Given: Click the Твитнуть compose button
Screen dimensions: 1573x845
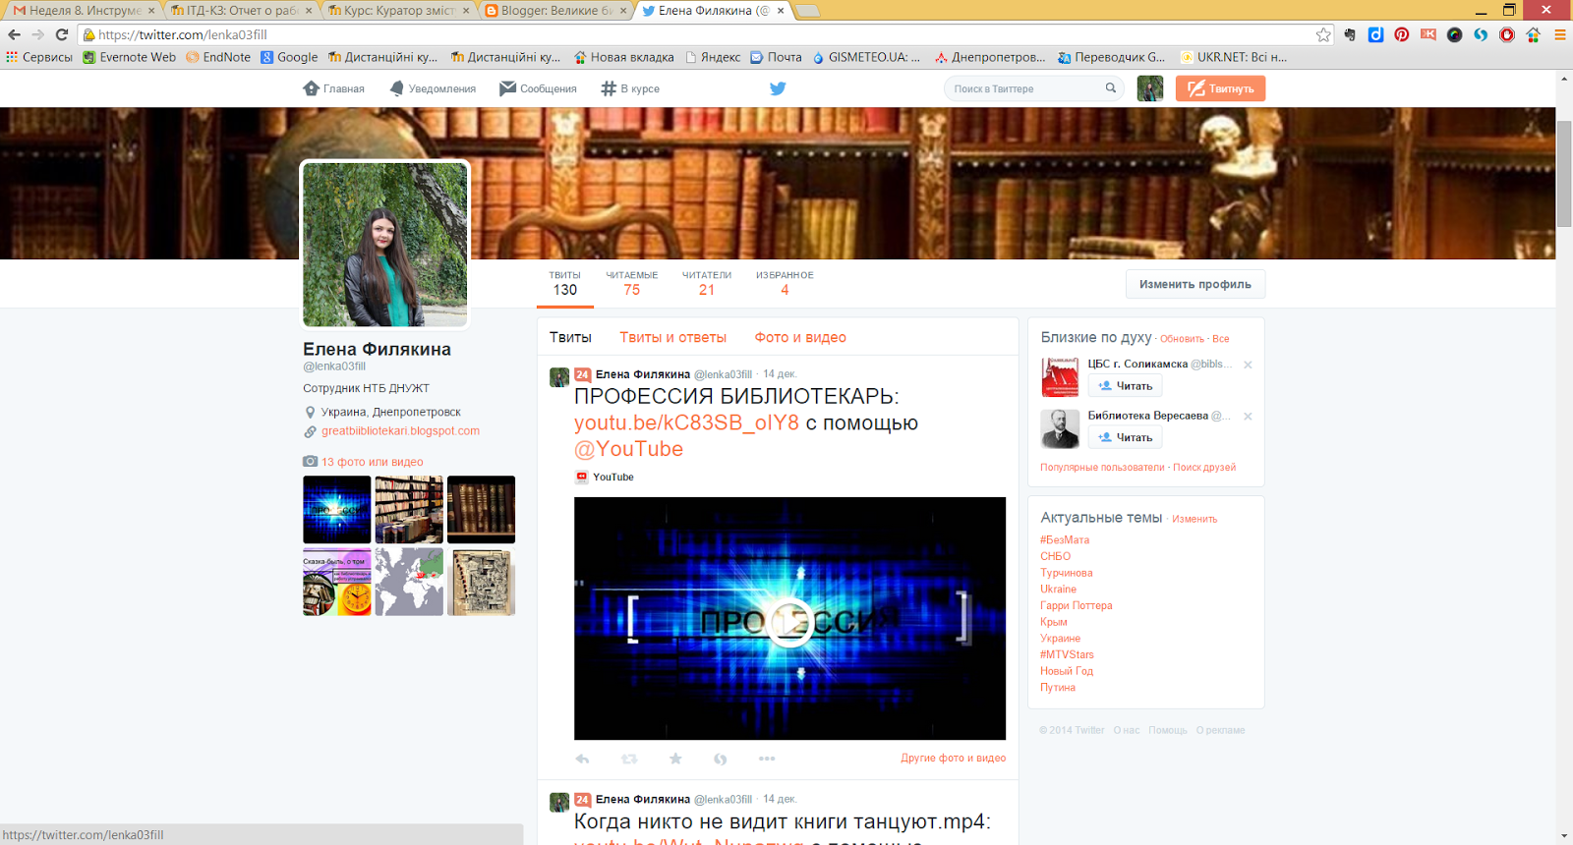Looking at the screenshot, I should pos(1220,88).
